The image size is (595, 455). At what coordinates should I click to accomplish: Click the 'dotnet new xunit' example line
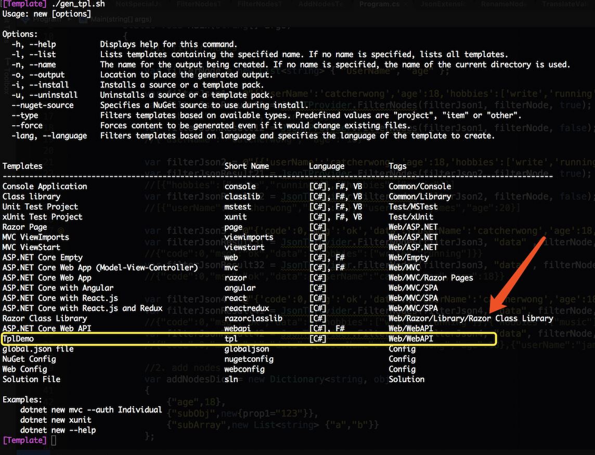pyautogui.click(x=56, y=420)
